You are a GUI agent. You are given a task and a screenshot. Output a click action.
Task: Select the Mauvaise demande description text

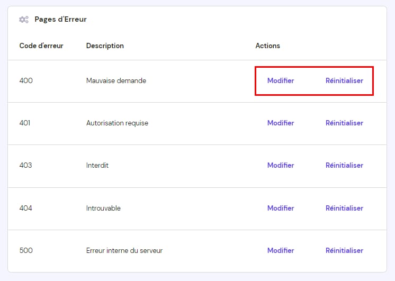coord(116,81)
